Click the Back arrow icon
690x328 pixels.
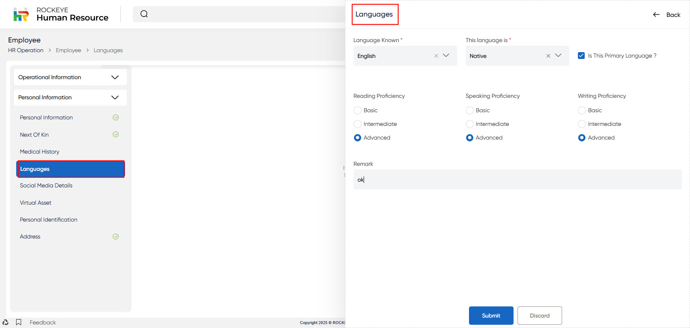coord(656,15)
